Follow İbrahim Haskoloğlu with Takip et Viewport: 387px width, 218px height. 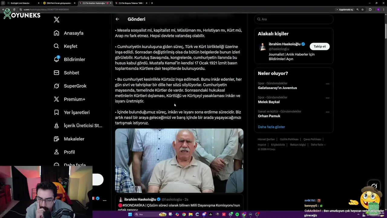coord(320,46)
